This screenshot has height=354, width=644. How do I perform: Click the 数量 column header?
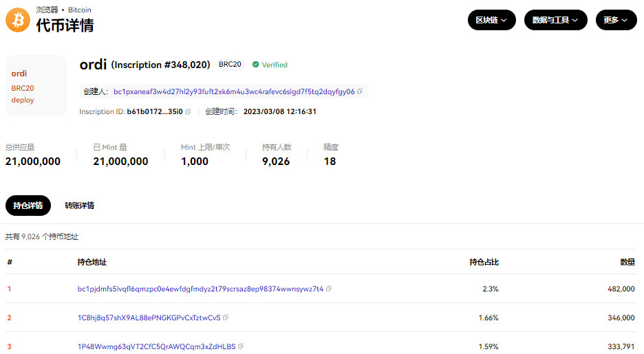coord(627,262)
